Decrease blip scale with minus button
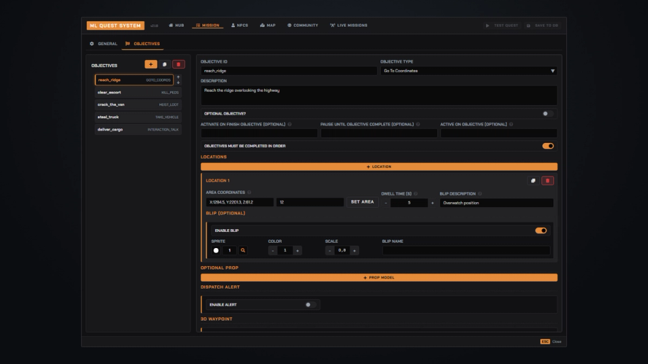 (x=329, y=251)
